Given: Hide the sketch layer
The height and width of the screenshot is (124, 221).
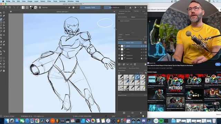Looking at the screenshot, I should tap(119, 46).
